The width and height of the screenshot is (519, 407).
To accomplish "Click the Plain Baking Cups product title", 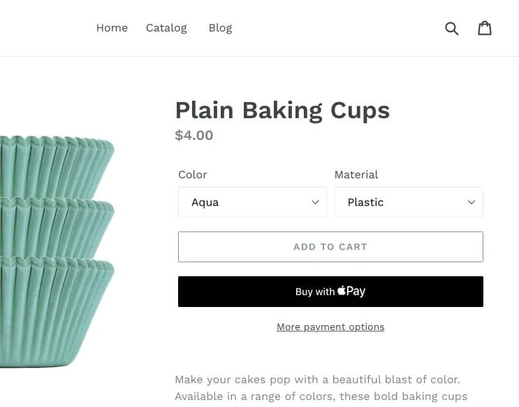I will click(282, 110).
